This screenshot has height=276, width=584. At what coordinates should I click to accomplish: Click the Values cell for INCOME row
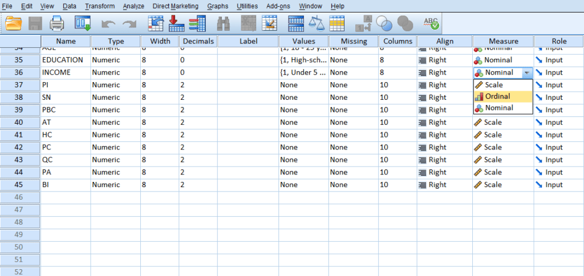coord(303,72)
